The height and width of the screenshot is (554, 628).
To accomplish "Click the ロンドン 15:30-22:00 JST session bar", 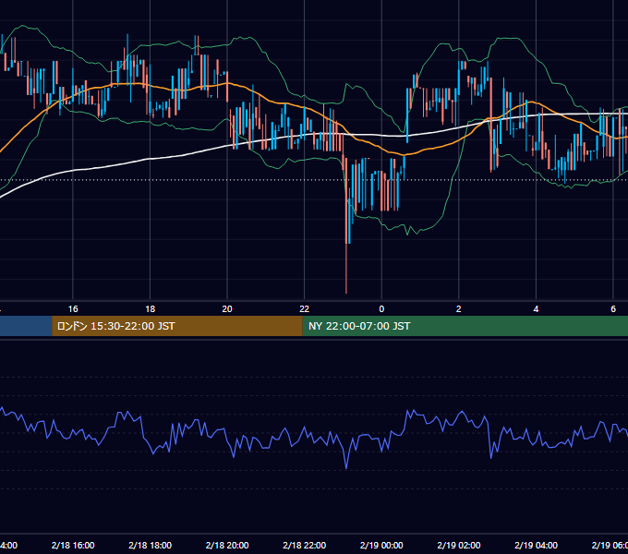I will coord(177,326).
